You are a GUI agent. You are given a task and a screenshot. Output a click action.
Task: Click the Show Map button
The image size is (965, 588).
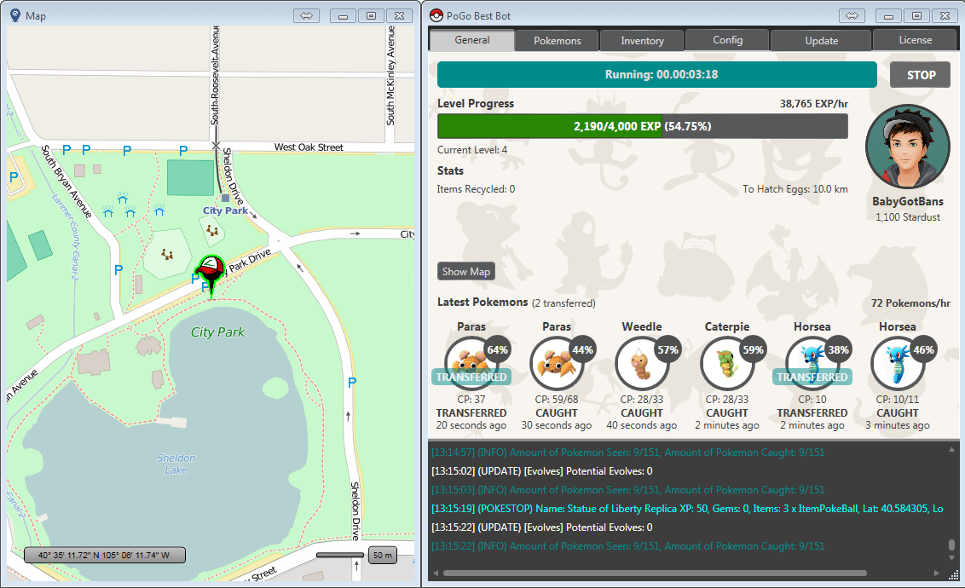click(x=466, y=271)
